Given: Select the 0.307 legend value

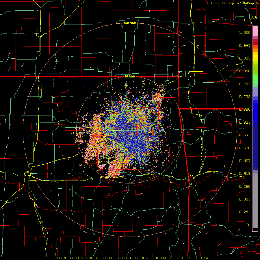Looking at the screenshot, I should click(x=245, y=199).
